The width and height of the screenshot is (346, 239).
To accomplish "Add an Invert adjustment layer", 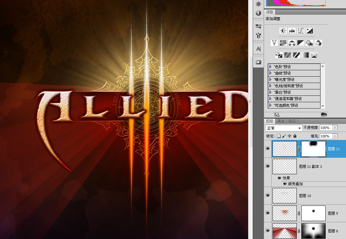I will coord(279,55).
